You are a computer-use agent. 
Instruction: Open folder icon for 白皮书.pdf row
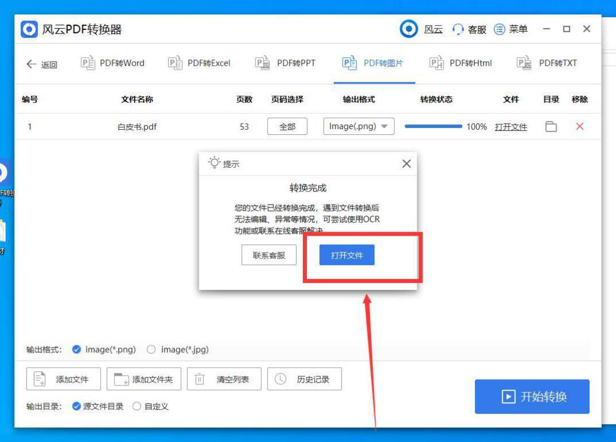point(551,127)
